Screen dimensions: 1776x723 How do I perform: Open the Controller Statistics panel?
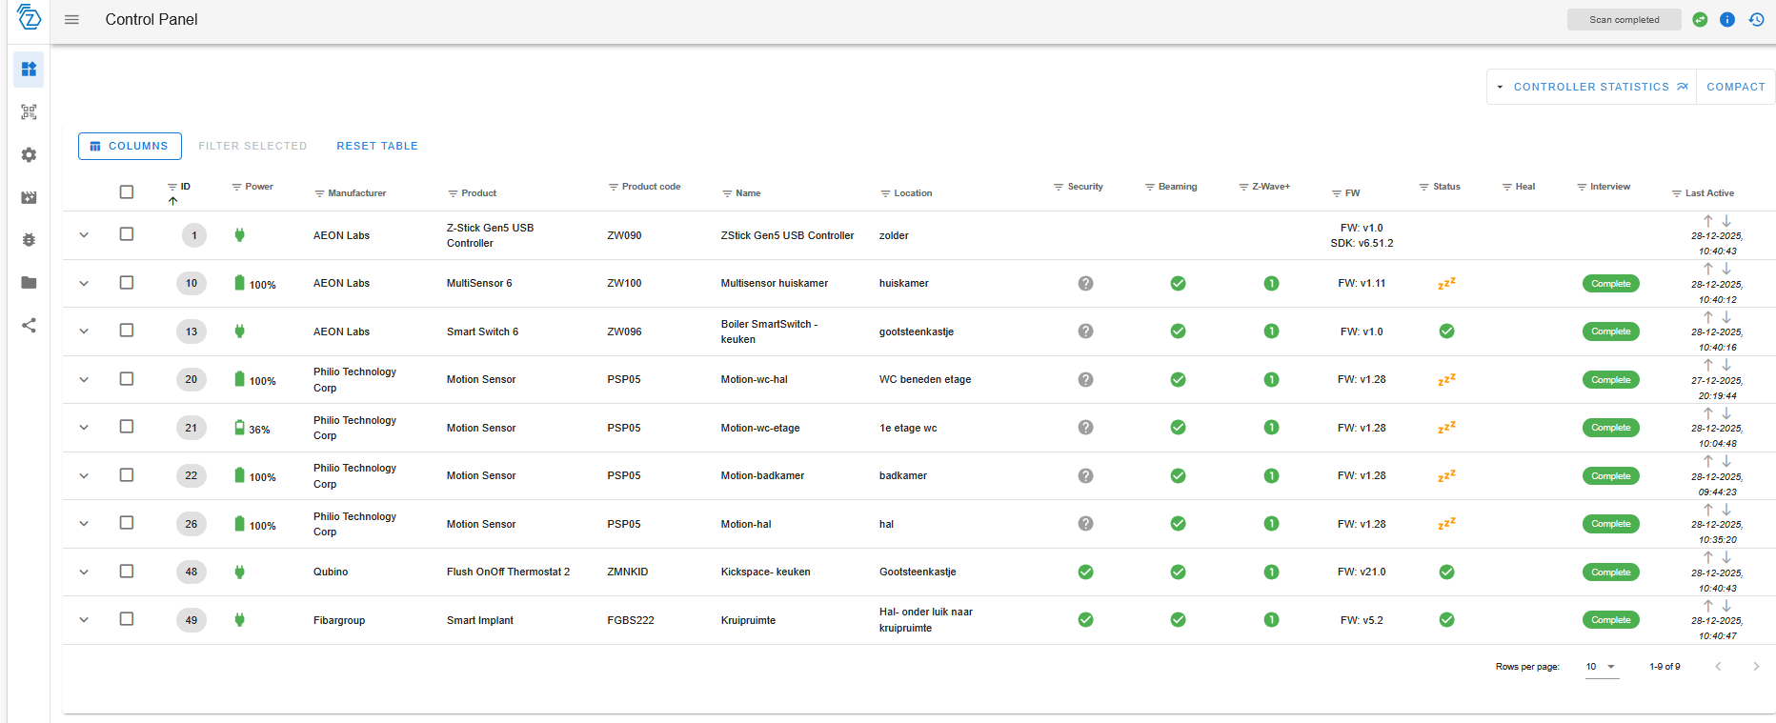point(1591,87)
